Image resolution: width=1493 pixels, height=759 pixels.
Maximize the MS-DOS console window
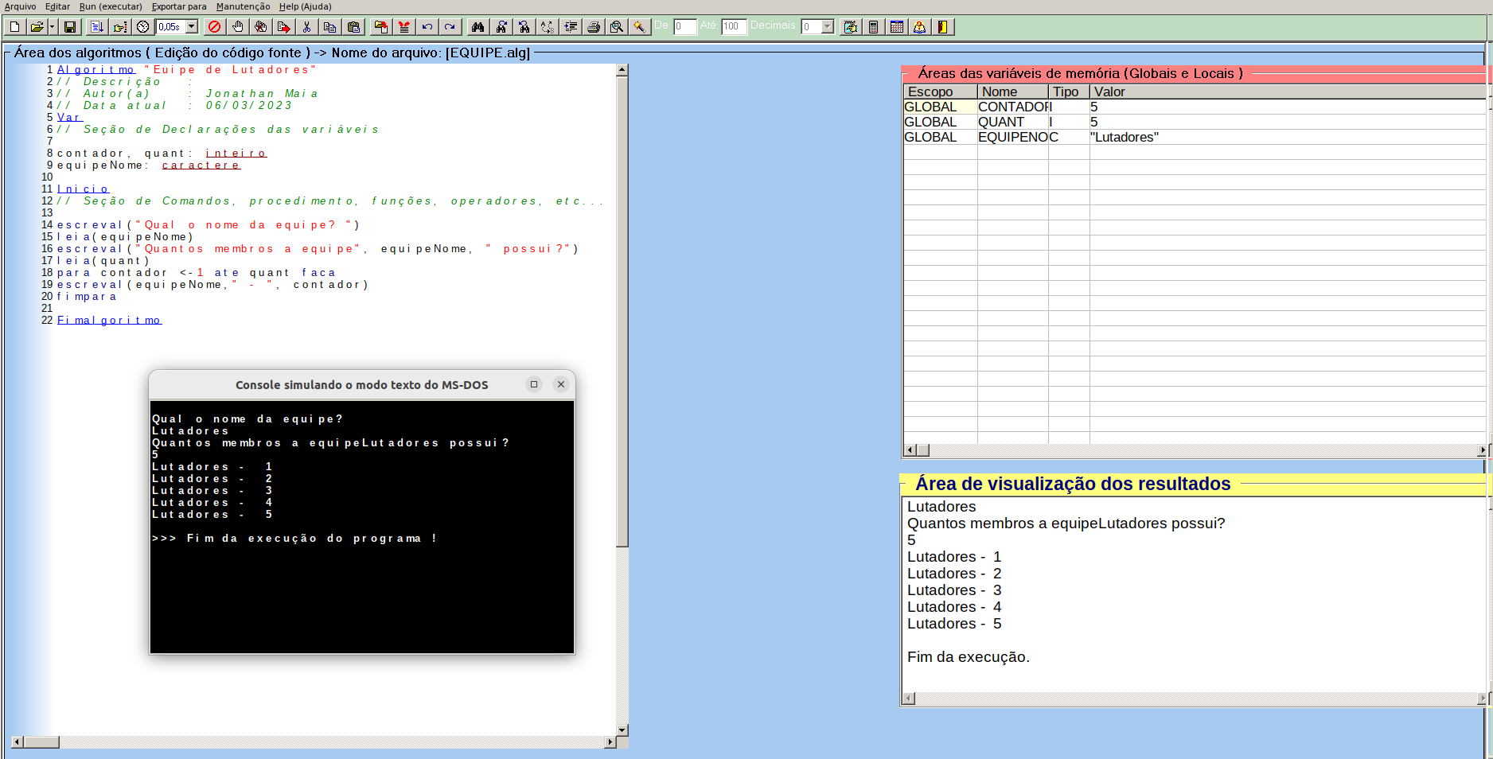click(534, 384)
